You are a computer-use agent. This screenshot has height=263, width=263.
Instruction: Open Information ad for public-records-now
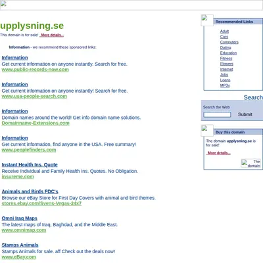tap(14, 58)
